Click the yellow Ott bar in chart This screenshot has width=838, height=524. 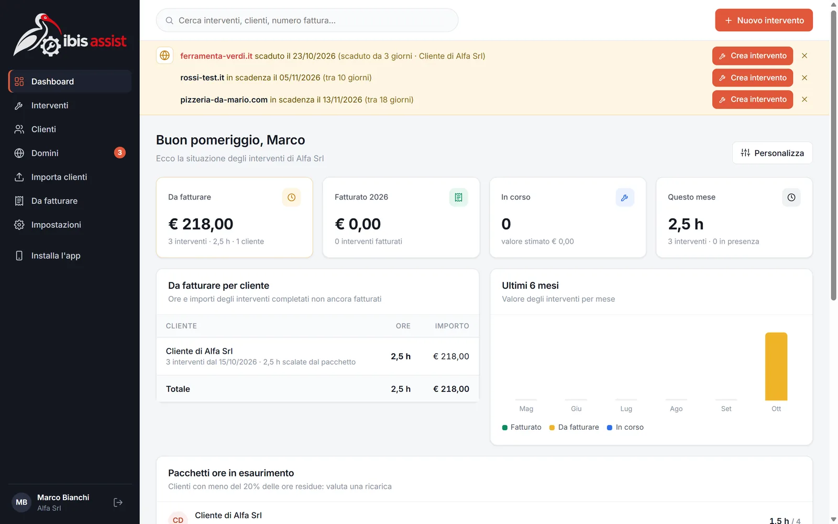tap(776, 366)
